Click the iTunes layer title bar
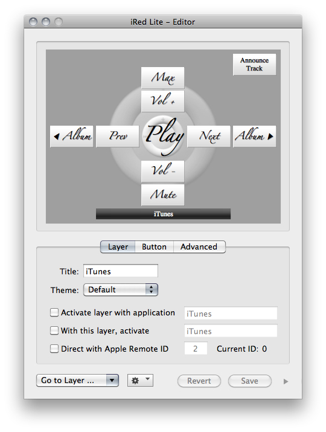This screenshot has height=432, width=326. tap(163, 214)
